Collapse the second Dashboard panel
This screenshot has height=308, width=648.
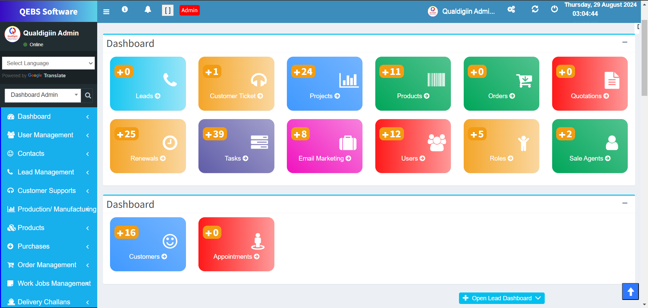(625, 203)
